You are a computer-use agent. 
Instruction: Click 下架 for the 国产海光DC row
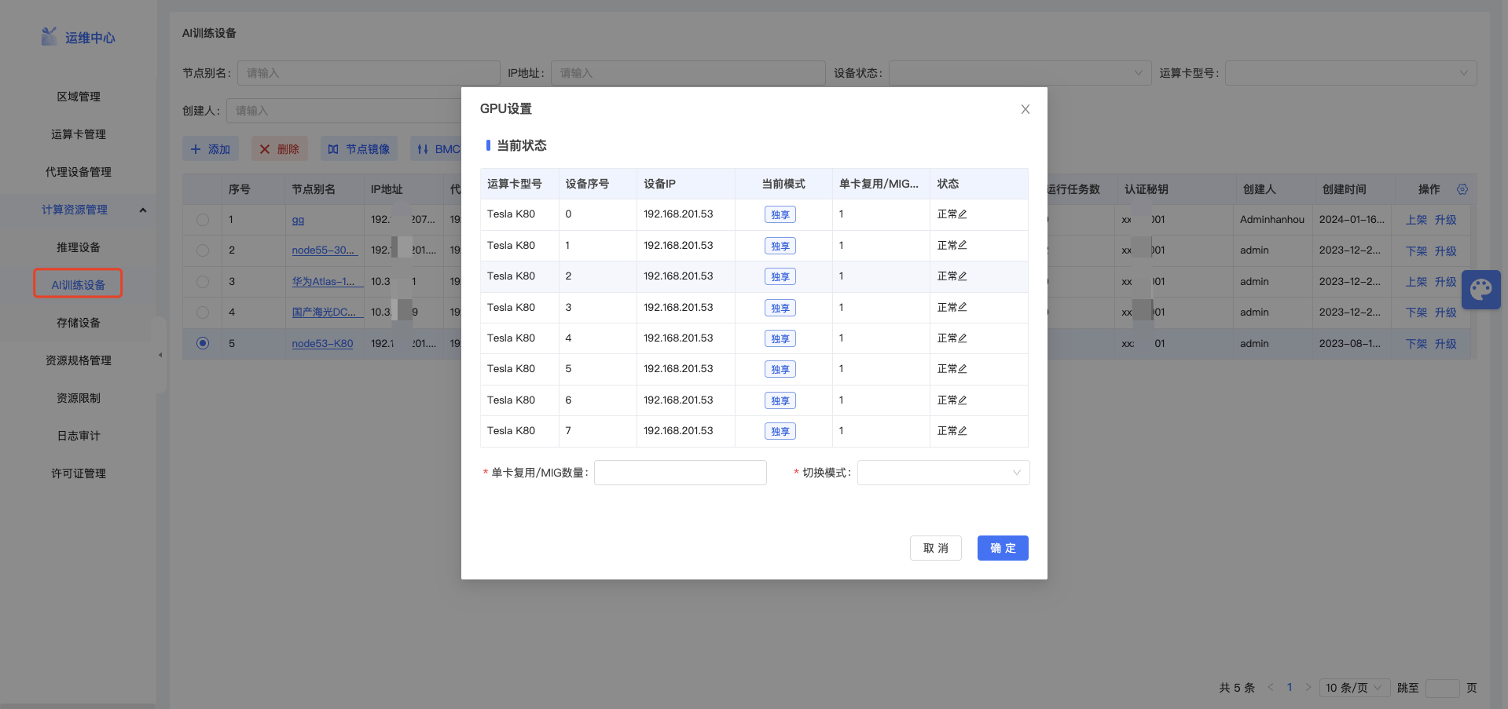(1416, 312)
